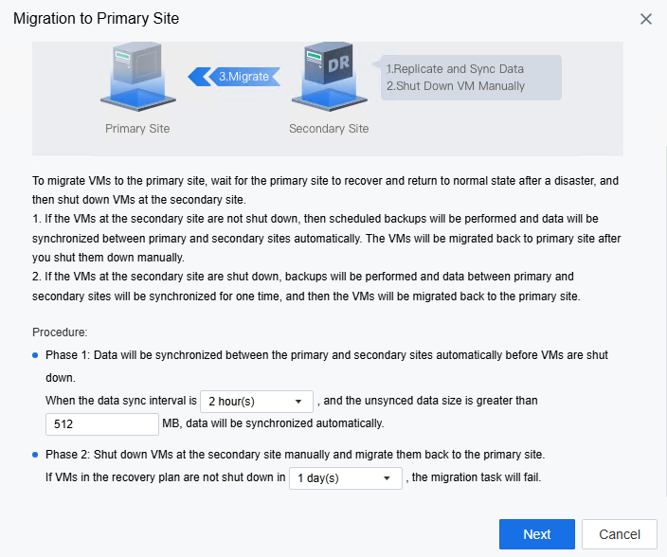Click the arrow beside 2 hour(s)
The image size is (667, 557).
[x=298, y=402]
